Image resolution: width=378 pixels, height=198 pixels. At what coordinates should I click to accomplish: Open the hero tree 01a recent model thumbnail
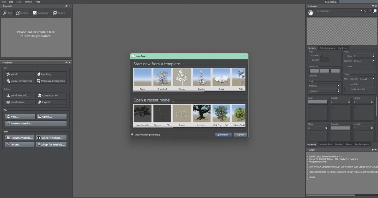coord(142,113)
